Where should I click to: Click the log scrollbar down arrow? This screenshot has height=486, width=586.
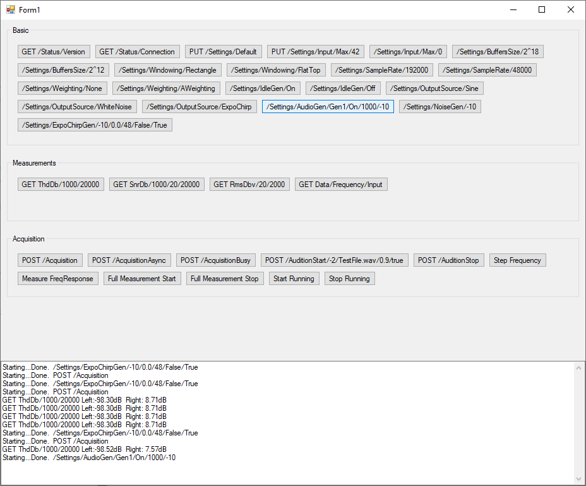579,479
